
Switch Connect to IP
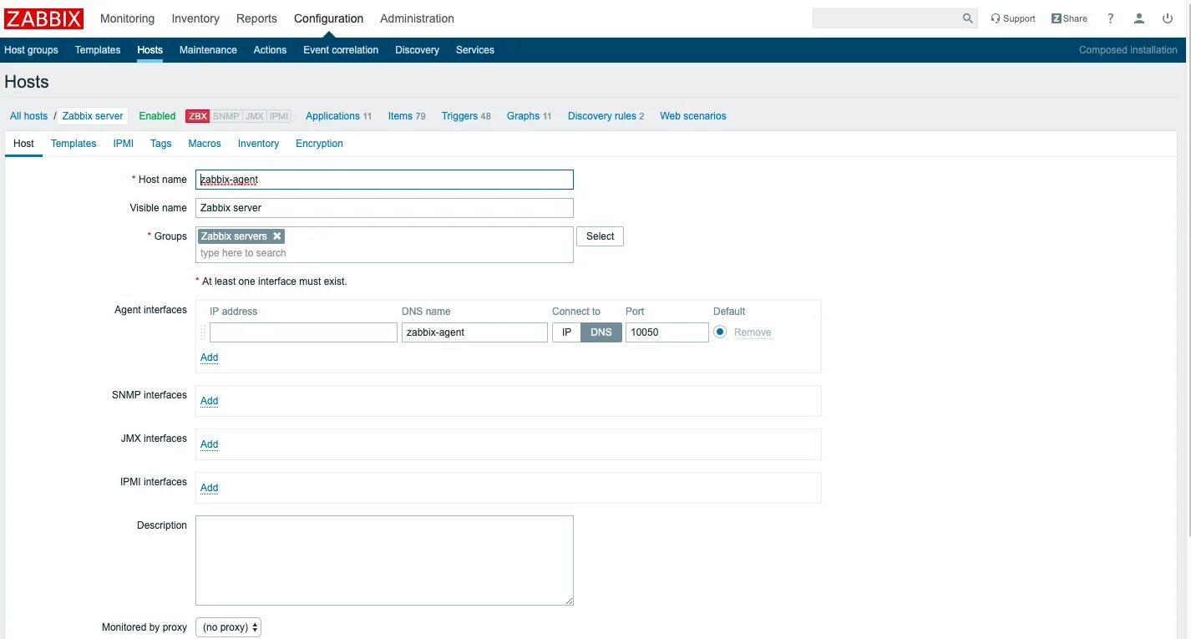click(x=566, y=332)
